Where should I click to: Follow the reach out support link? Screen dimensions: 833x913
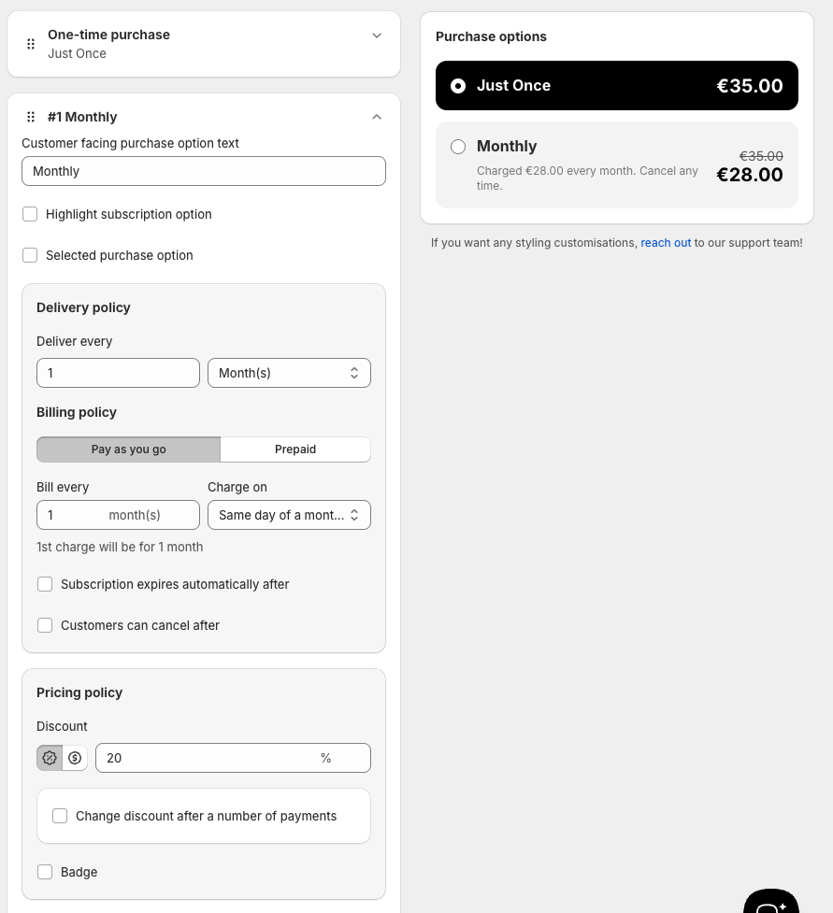(x=666, y=243)
